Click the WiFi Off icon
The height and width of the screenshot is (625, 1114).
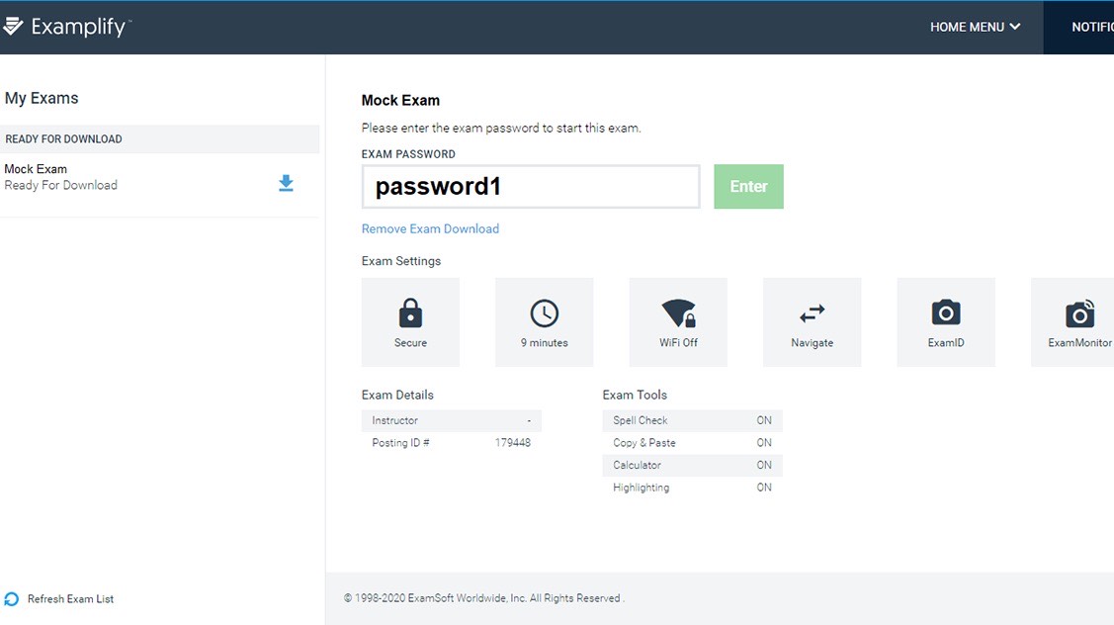tap(678, 312)
